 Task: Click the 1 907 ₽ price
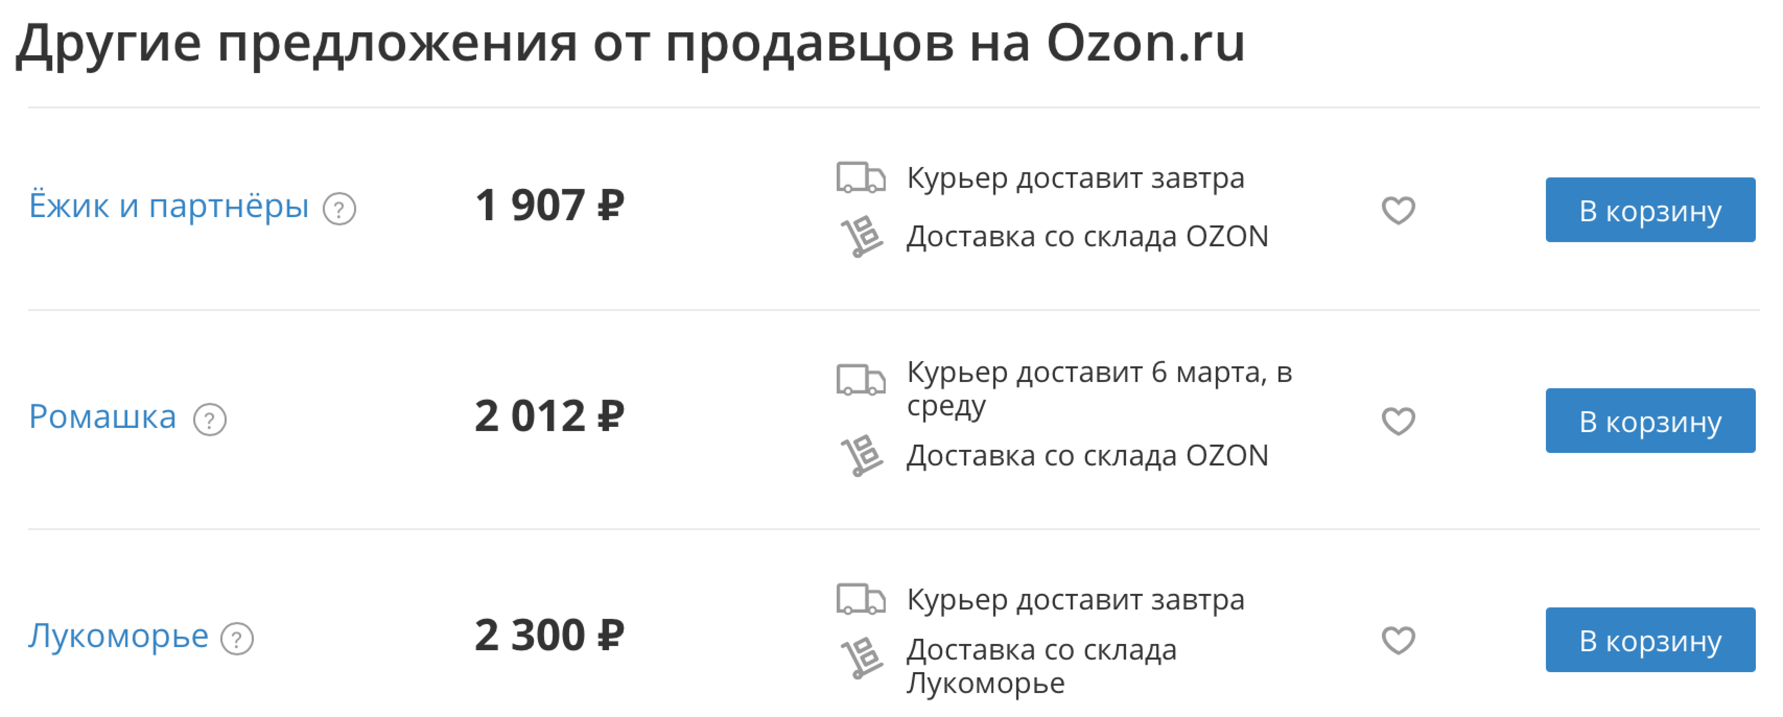click(x=550, y=205)
